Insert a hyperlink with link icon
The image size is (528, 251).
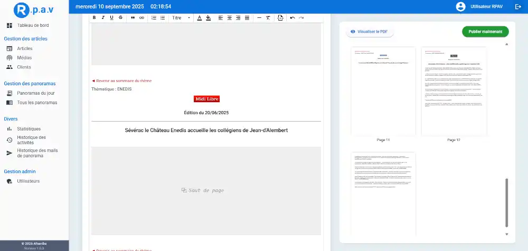coord(142,18)
